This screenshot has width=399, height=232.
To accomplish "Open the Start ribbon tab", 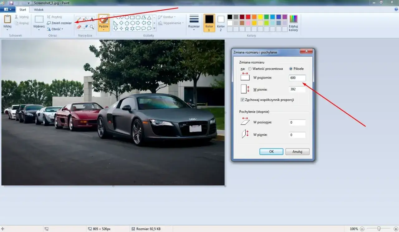I will (x=23, y=10).
